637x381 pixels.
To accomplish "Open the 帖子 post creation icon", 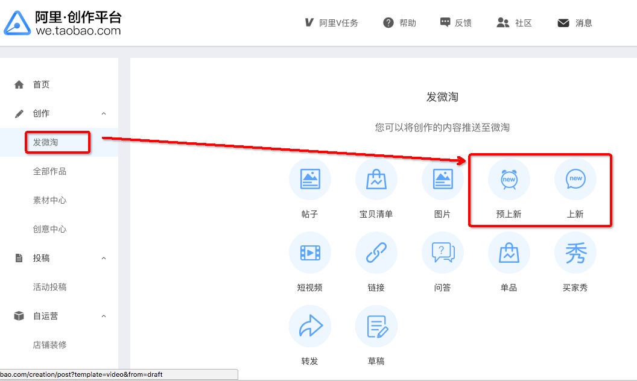I will tap(310, 179).
